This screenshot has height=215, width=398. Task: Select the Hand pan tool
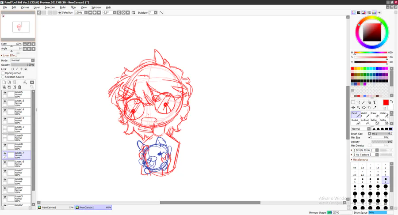click(x=369, y=108)
